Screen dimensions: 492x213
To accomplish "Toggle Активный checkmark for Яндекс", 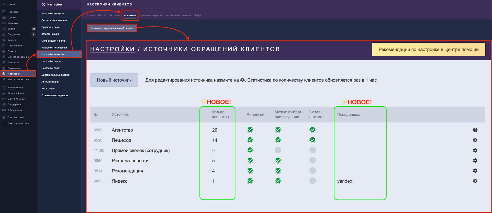I will pyautogui.click(x=250, y=181).
